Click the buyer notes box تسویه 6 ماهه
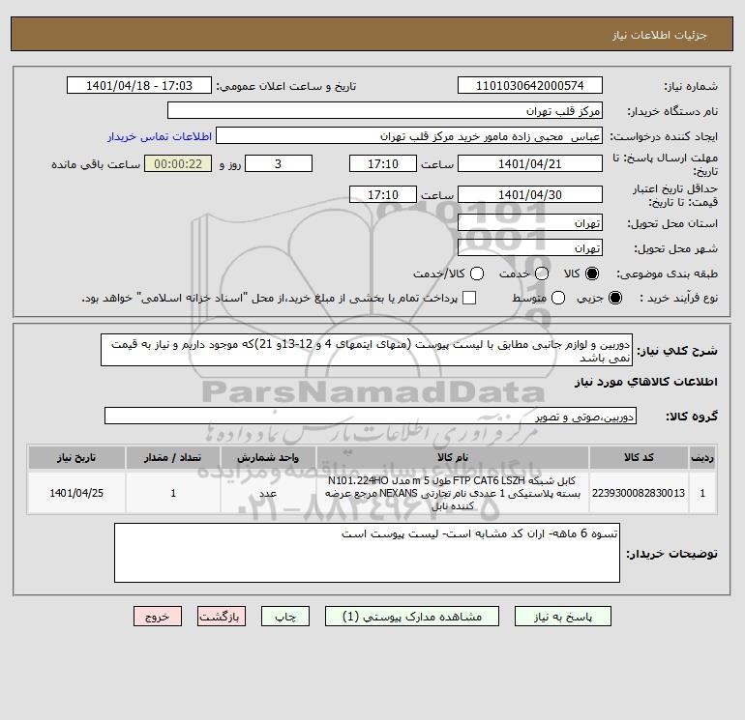The width and height of the screenshot is (745, 720). [367, 553]
